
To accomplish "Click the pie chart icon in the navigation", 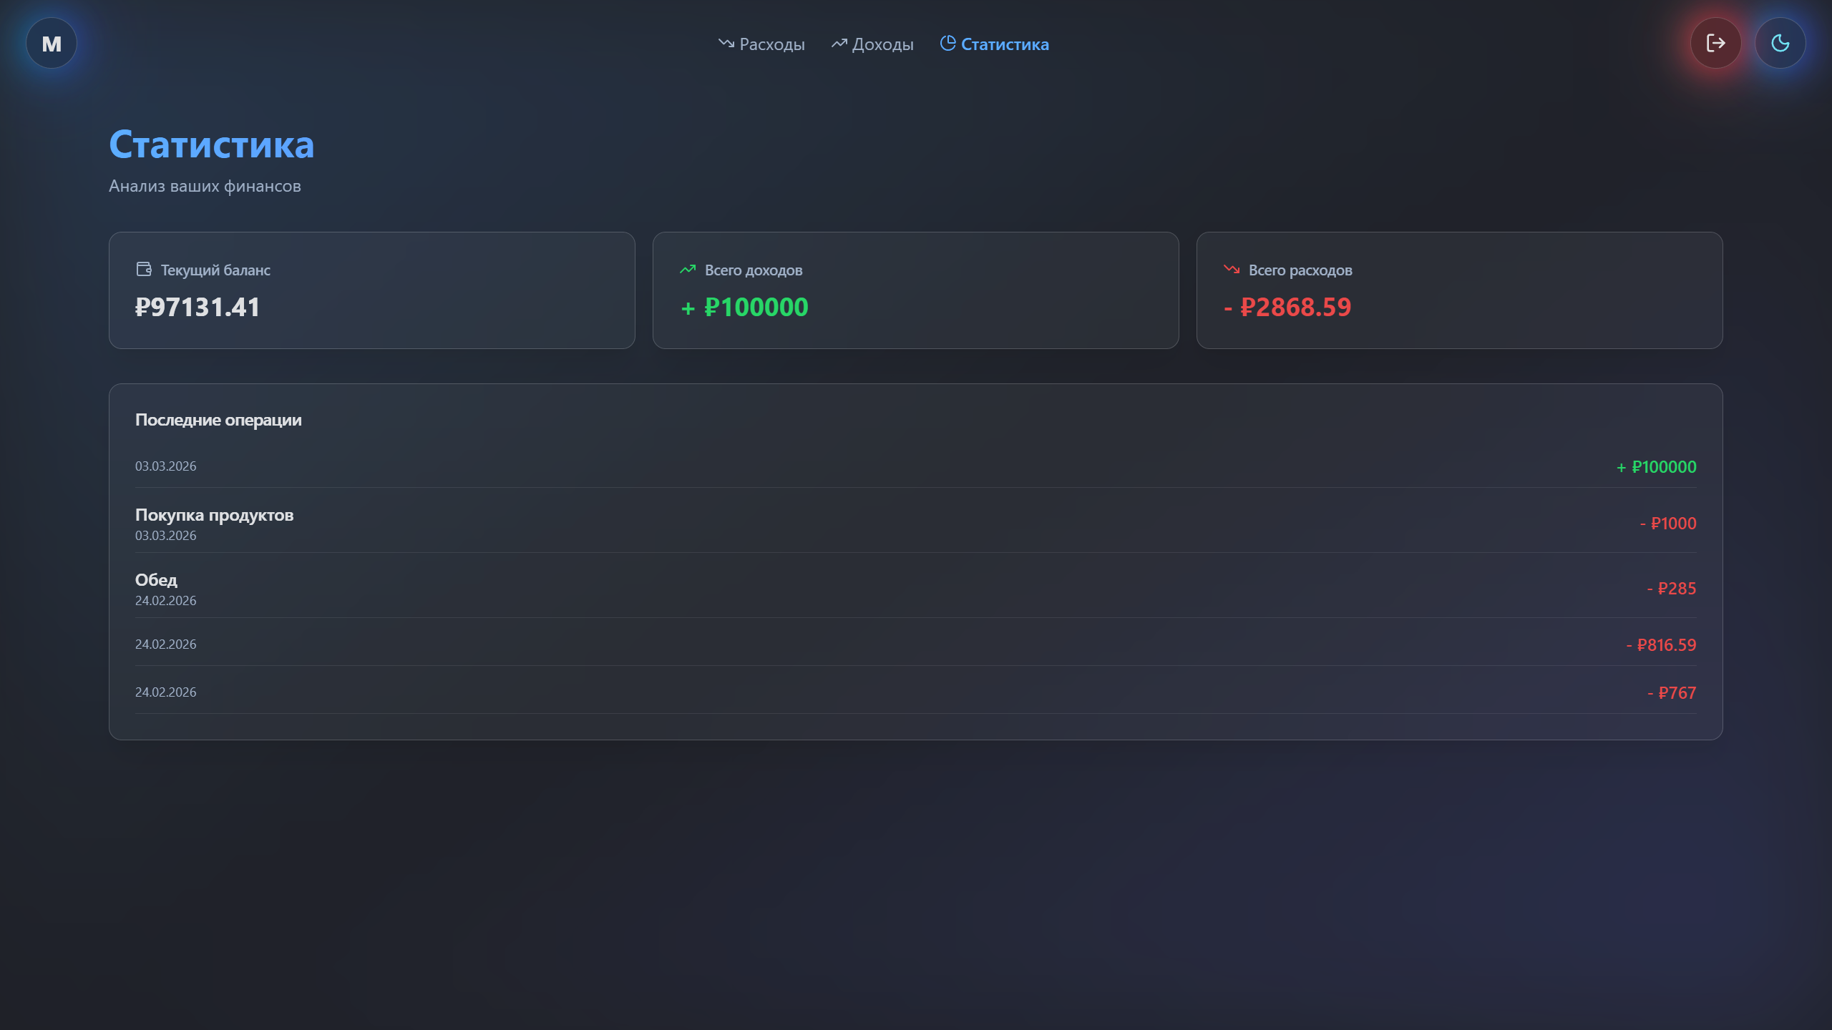I will pyautogui.click(x=947, y=44).
